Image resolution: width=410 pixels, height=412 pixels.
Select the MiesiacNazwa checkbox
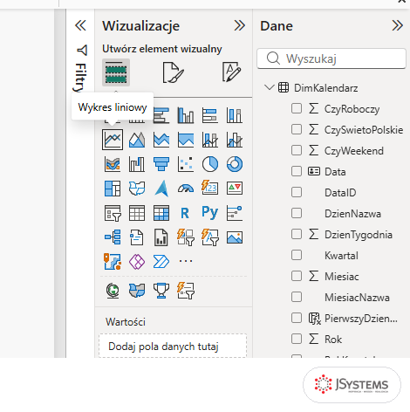coord(297,297)
